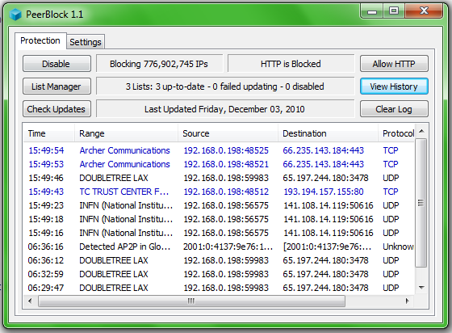Toggle the Allow HTTP button

[x=394, y=64]
